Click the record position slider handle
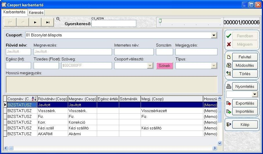263x154 pixels. coord(160,21)
